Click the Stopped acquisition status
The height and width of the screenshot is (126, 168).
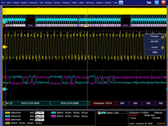(133, 115)
